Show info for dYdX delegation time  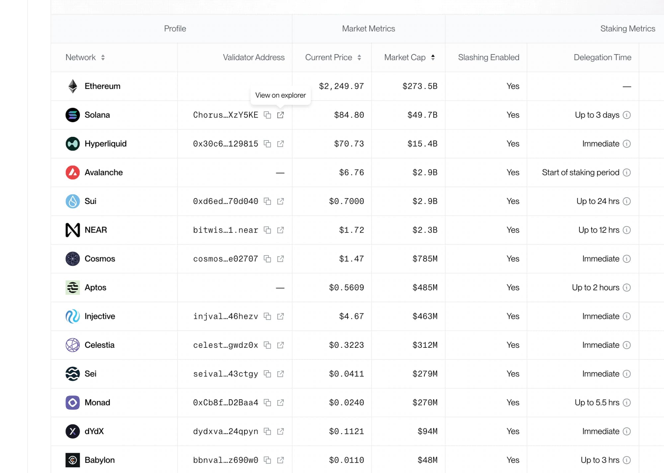[627, 431]
